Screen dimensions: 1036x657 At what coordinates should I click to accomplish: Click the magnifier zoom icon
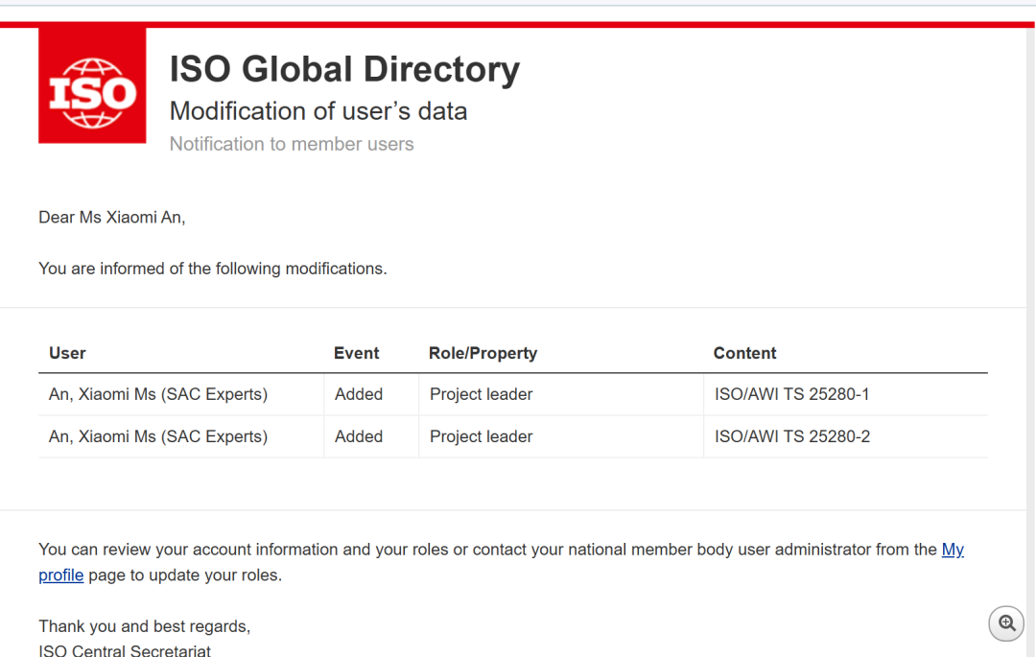click(1006, 623)
